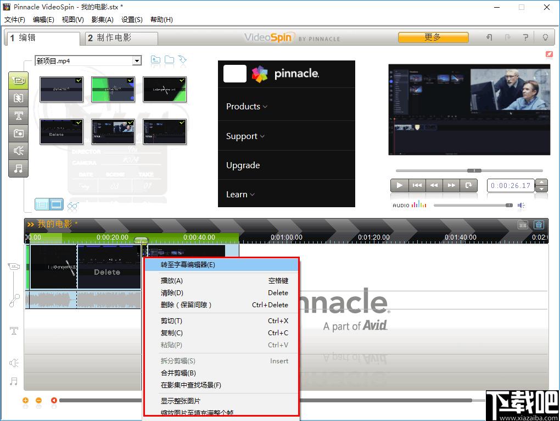
Task: Play the preview video
Action: [x=399, y=185]
